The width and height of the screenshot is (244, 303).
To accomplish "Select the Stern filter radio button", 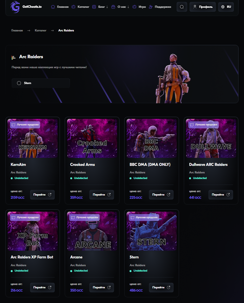I will coord(19,83).
